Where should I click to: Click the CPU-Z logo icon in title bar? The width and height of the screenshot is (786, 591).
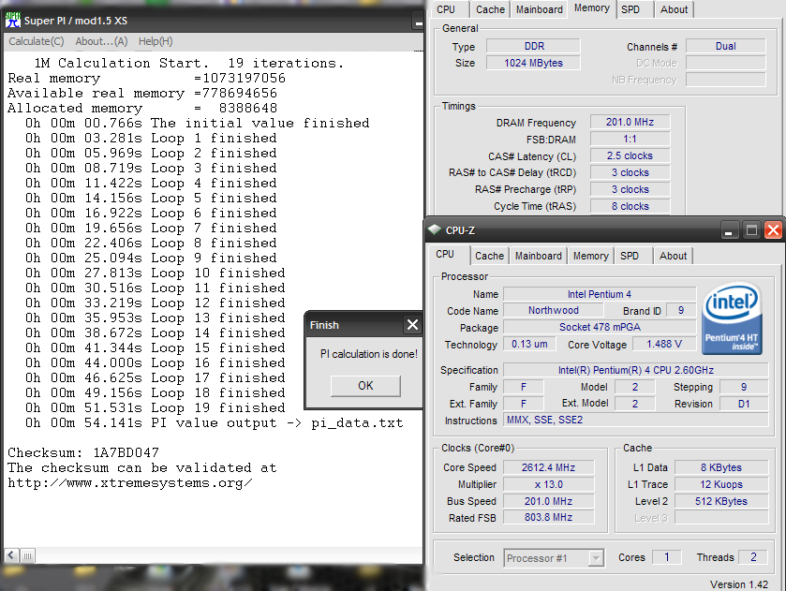434,229
